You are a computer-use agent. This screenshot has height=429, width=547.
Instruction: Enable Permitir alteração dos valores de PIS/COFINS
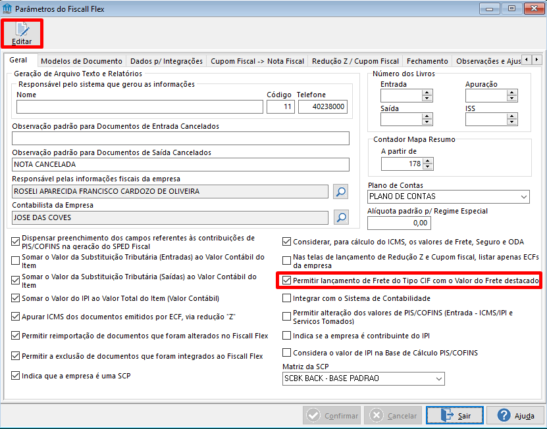(286, 317)
